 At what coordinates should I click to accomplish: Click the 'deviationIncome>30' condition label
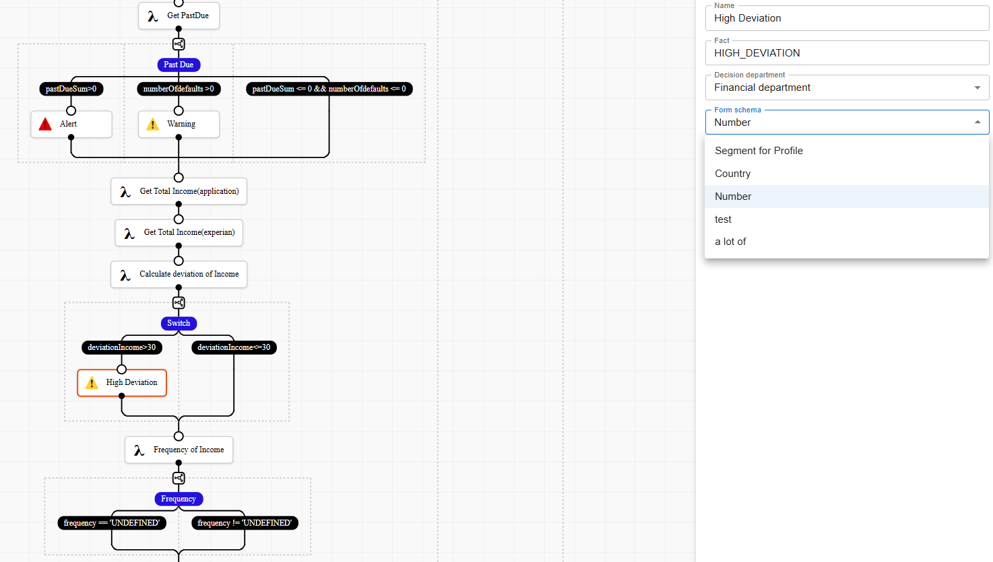coord(121,347)
